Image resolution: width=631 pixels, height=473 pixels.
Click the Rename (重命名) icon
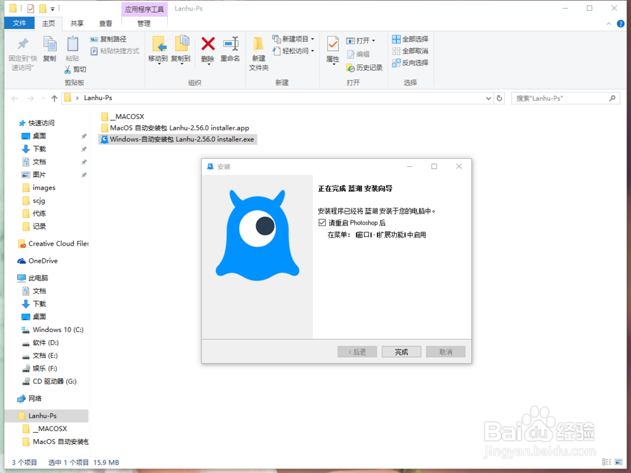click(230, 43)
